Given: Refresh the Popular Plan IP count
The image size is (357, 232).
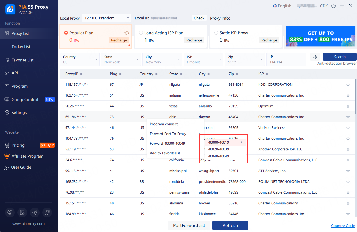Looking at the screenshot, I should (x=127, y=33).
